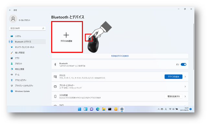Open ゲーム settings category
Screen dimensions: 208x126
[x=27, y=75]
